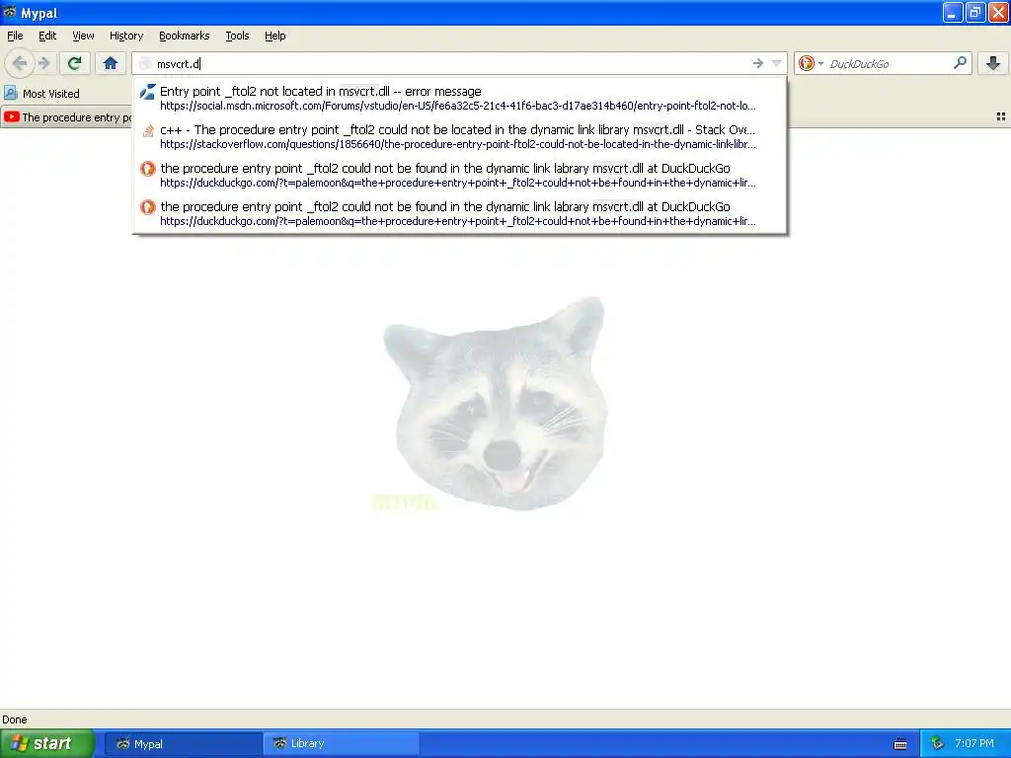Minimize the Mypal window
Image resolution: width=1011 pixels, height=758 pixels.
[x=953, y=12]
